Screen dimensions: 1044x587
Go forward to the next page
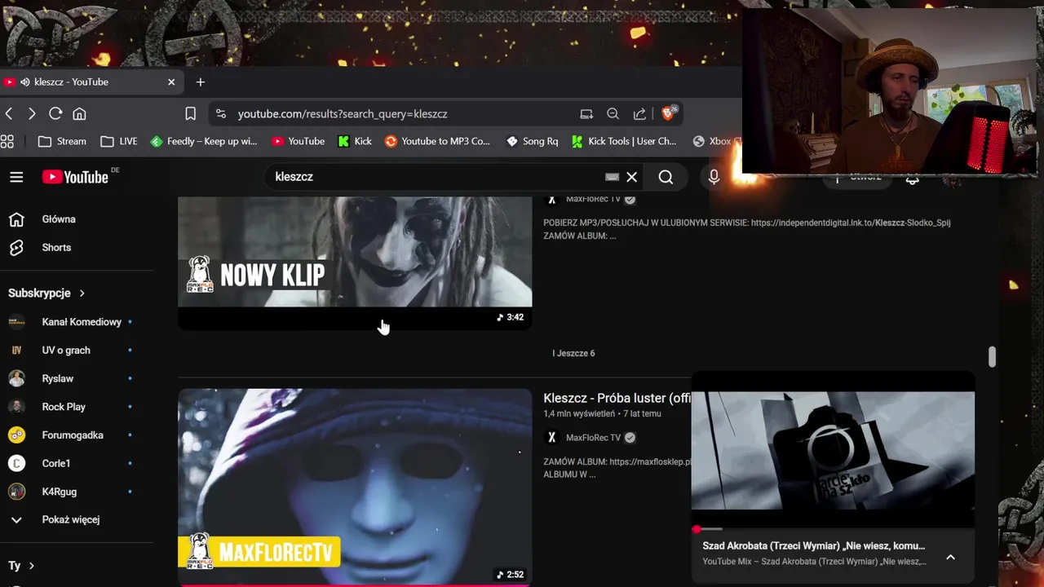click(x=32, y=114)
